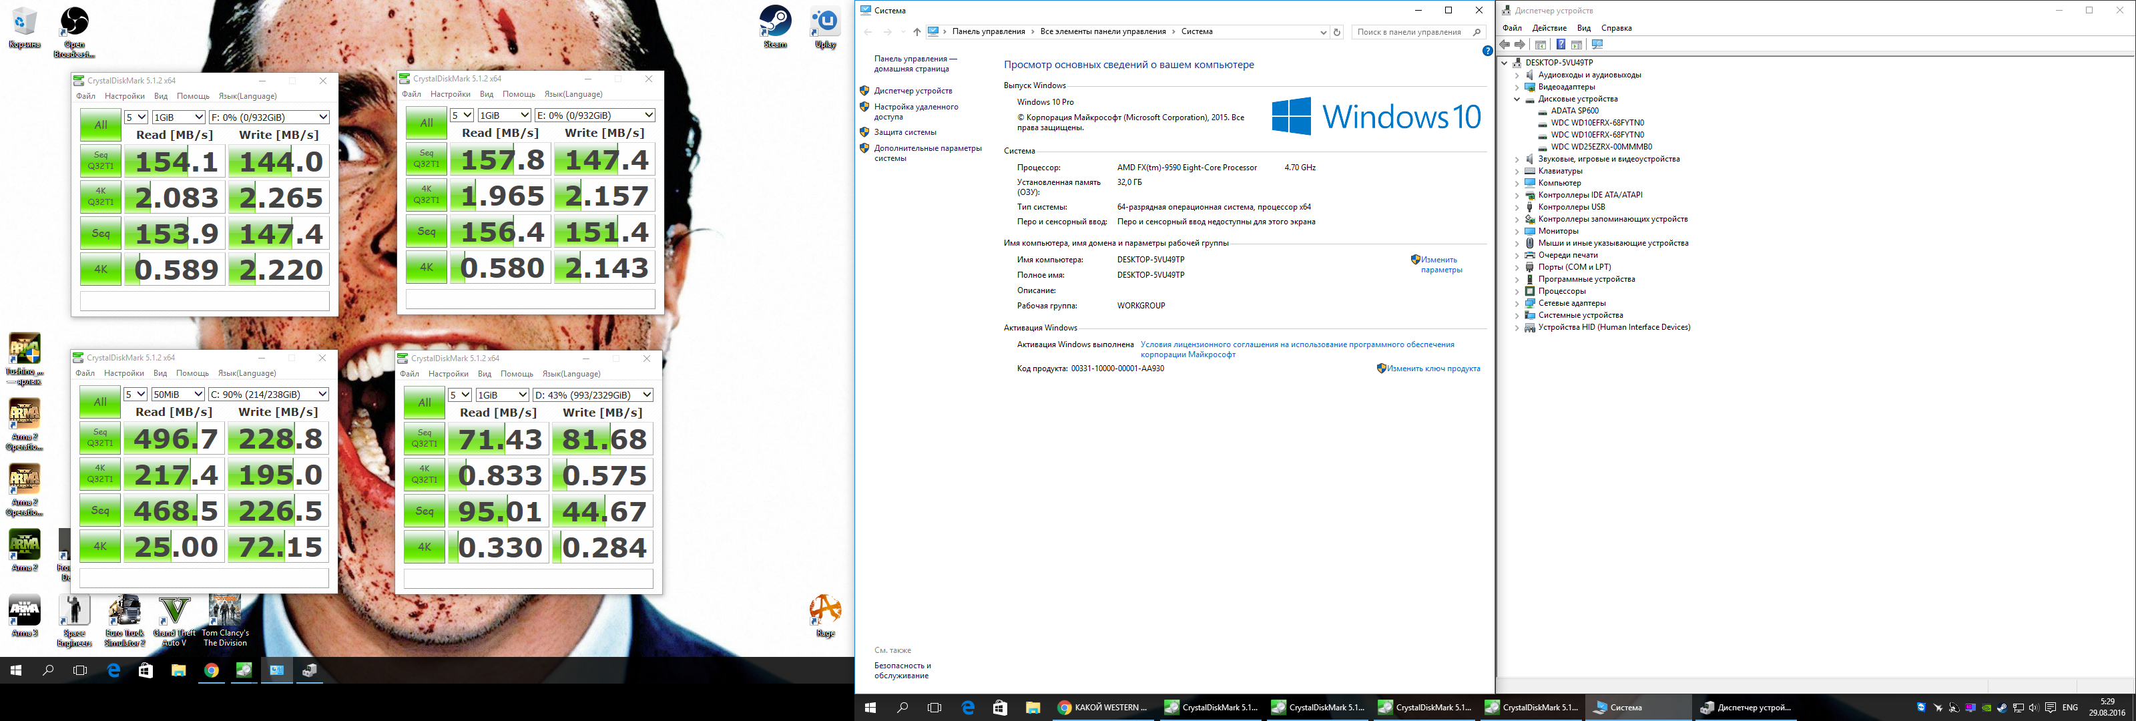Expand the Видеоадаптеры category
Screen dimensions: 2136x721
1517,87
